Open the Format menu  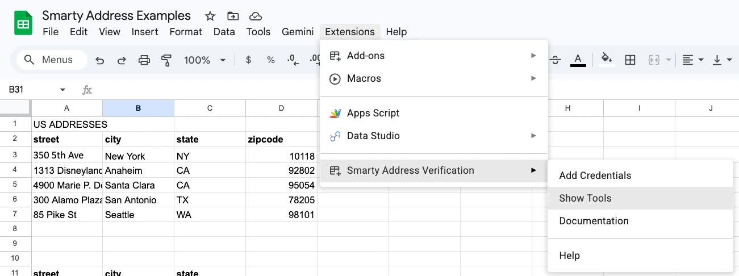click(186, 32)
